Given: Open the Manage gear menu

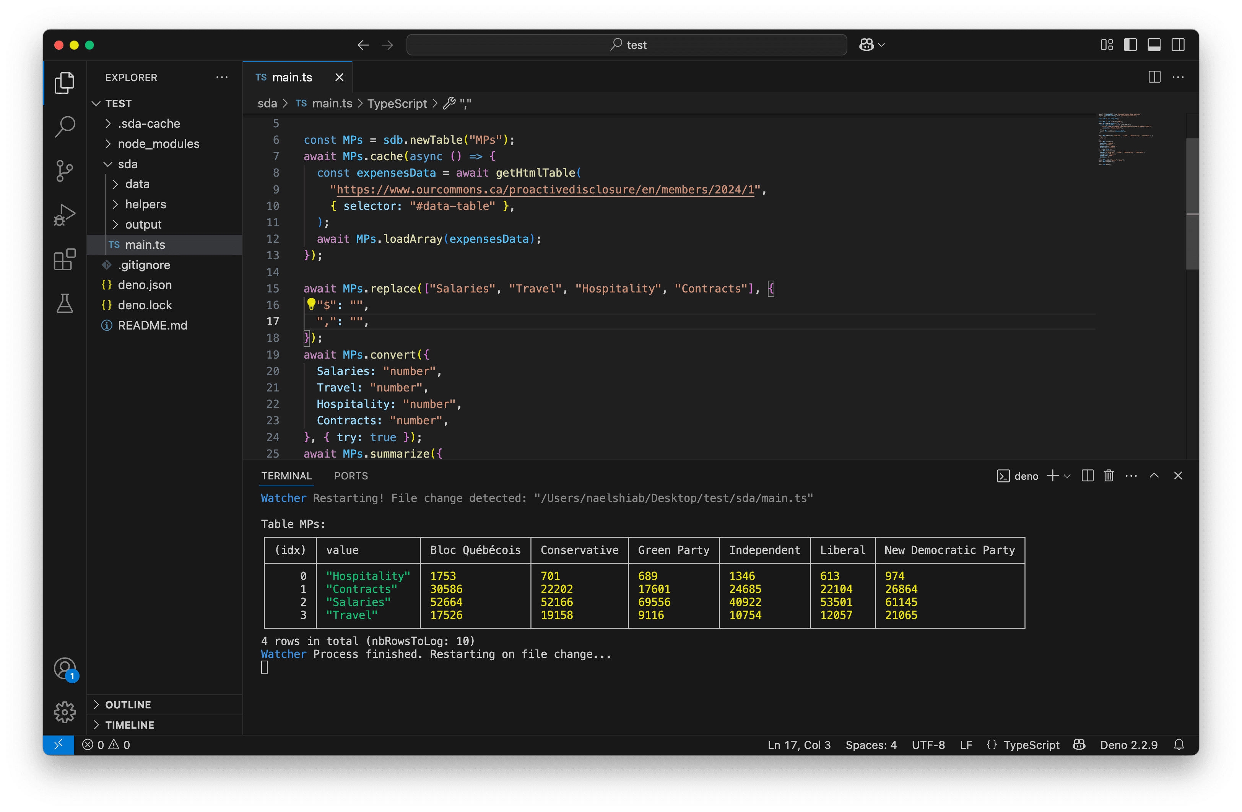Looking at the screenshot, I should tap(65, 712).
